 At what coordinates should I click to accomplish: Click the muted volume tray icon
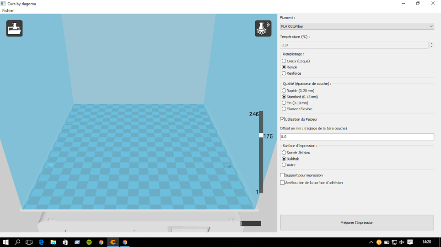(402, 242)
